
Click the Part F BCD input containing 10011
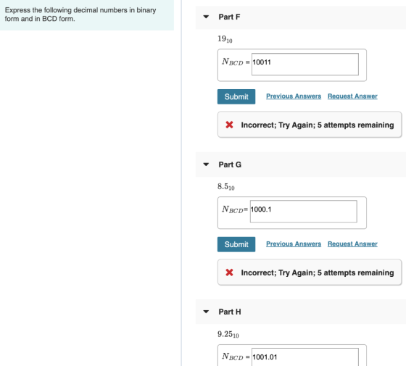pyautogui.click(x=305, y=65)
